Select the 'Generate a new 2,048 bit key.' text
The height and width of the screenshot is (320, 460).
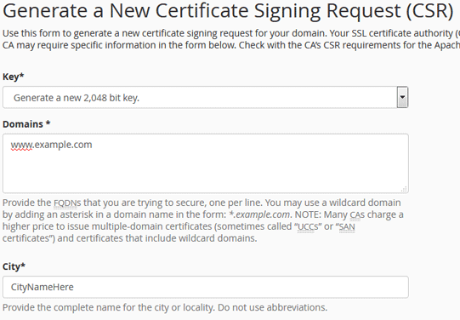pos(77,98)
